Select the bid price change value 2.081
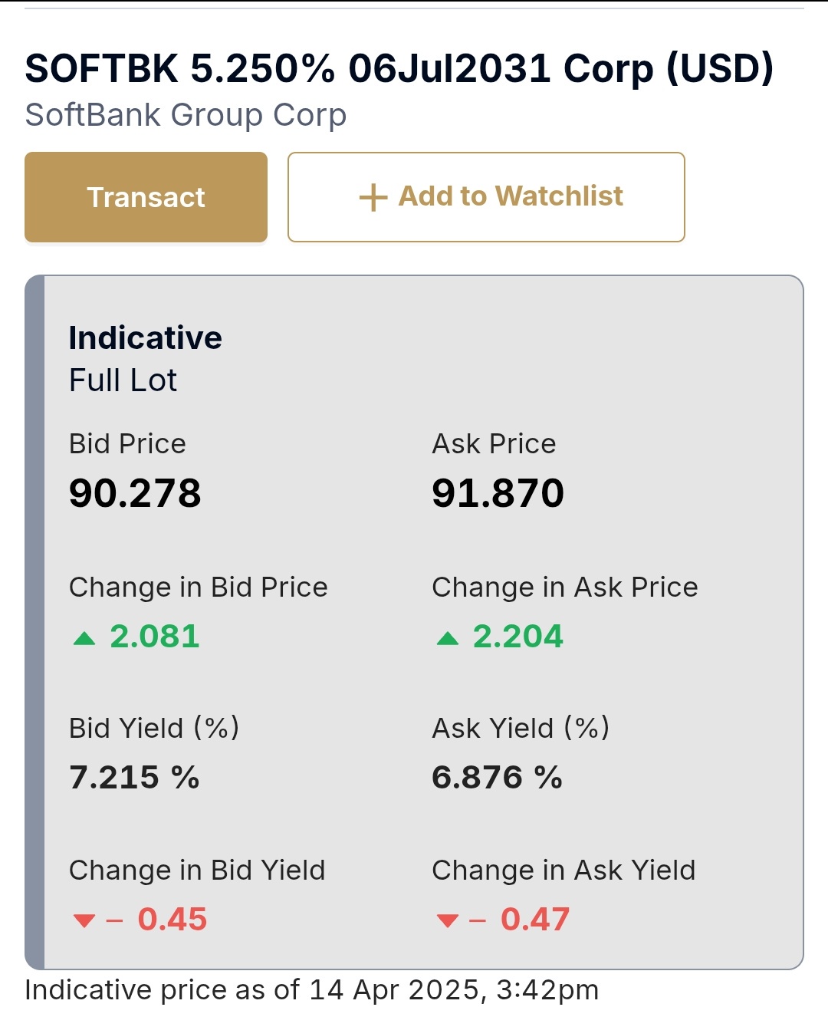The height and width of the screenshot is (1017, 828). pyautogui.click(x=155, y=637)
